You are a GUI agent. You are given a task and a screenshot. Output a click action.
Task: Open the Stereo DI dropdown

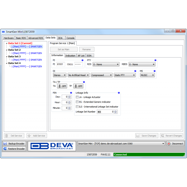pyautogui.click(x=60, y=75)
